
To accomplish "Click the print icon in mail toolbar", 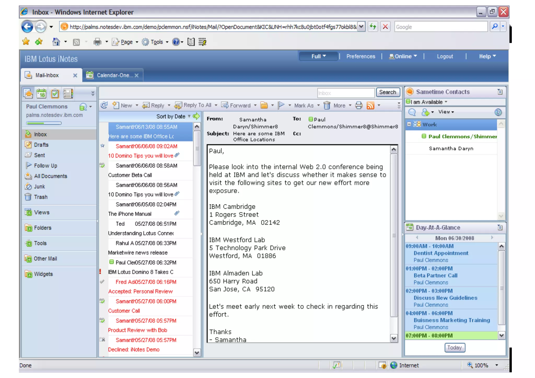I will click(x=359, y=105).
